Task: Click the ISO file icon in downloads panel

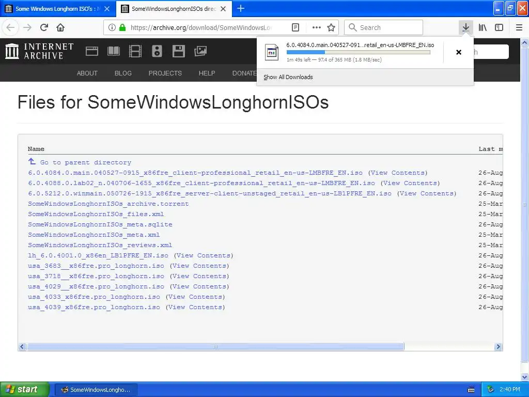Action: (x=272, y=52)
